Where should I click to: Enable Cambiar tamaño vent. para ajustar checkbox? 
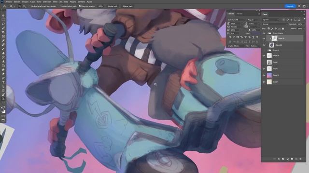click(30, 6)
